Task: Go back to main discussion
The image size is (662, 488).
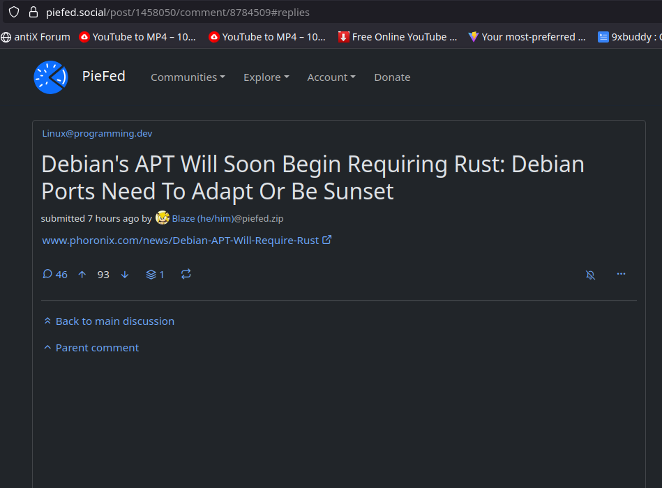Action: coord(114,321)
